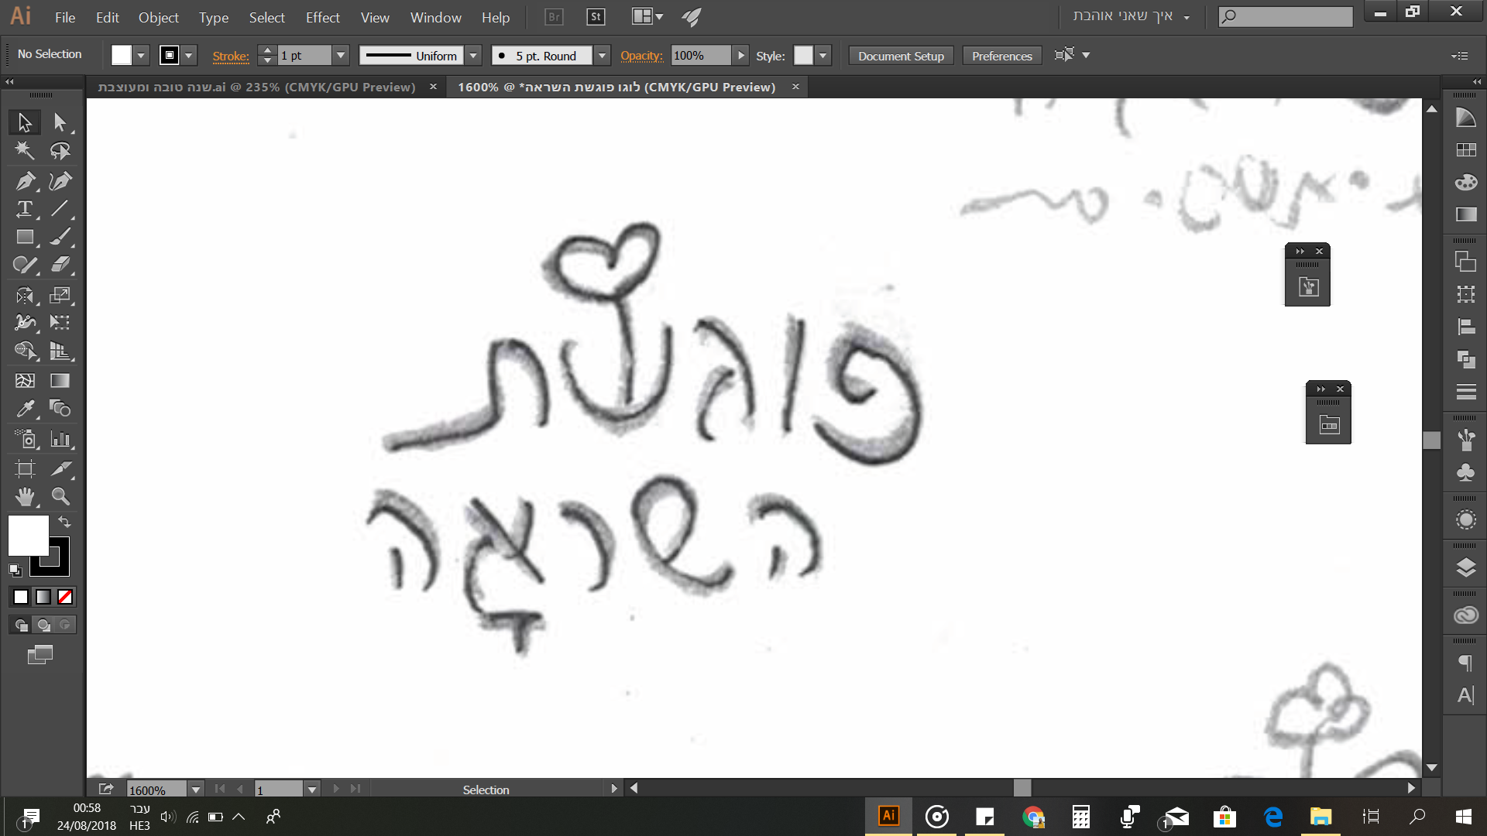Select the Type tool
This screenshot has height=836, width=1487.
25,208
